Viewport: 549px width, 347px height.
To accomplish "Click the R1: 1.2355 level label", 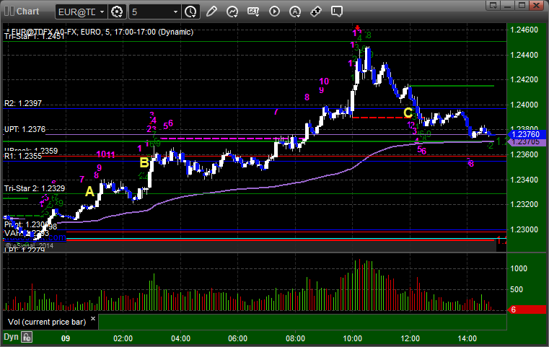I will point(23,156).
